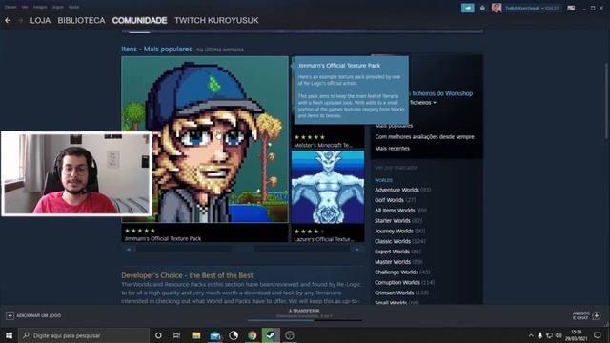Go forward with the right arrow
This screenshot has width=610, height=343.
click(20, 20)
